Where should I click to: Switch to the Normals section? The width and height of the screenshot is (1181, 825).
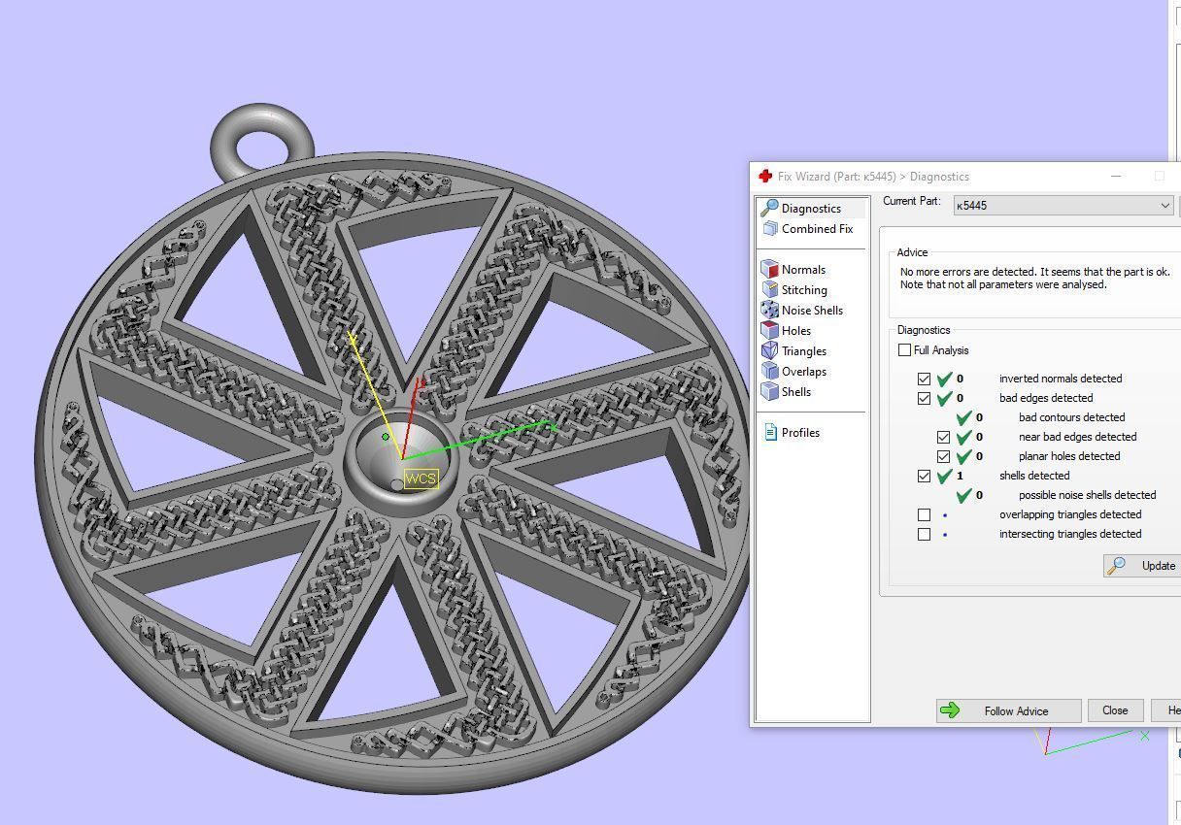coord(803,269)
